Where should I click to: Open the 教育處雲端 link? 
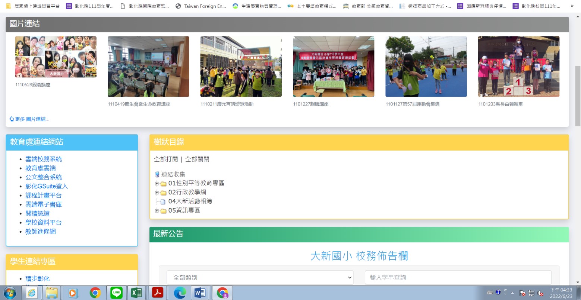pyautogui.click(x=41, y=168)
